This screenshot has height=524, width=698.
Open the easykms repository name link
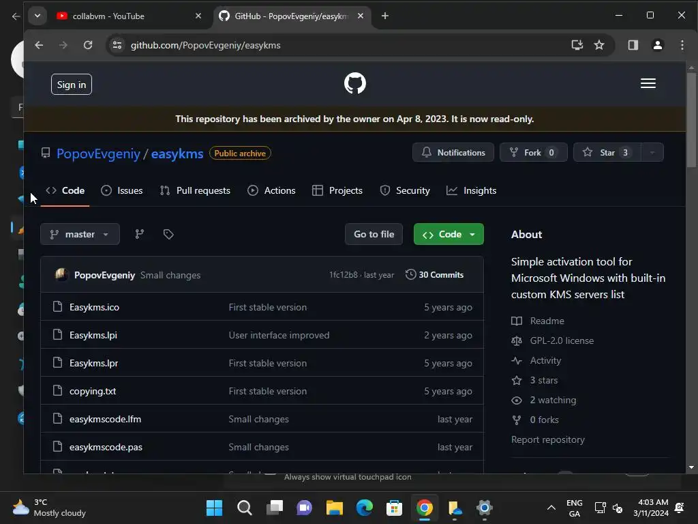177,154
